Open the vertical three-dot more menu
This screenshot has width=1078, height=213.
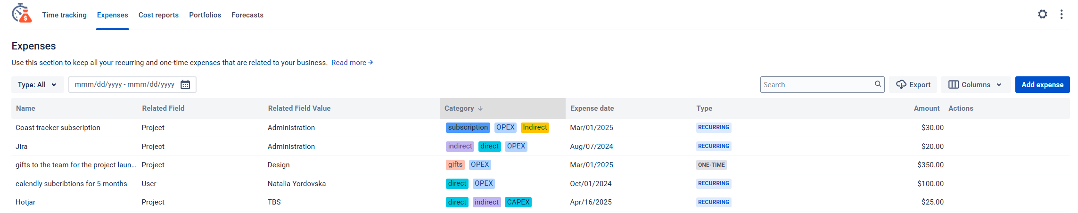click(x=1061, y=14)
